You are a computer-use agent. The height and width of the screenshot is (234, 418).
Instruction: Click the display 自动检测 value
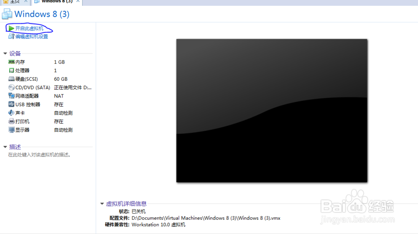(63, 130)
